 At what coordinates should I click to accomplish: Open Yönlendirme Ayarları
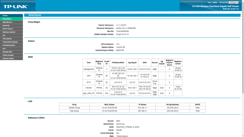click(11, 42)
